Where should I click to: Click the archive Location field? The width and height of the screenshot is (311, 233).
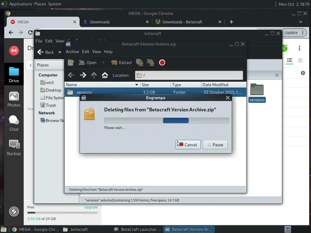(189, 75)
